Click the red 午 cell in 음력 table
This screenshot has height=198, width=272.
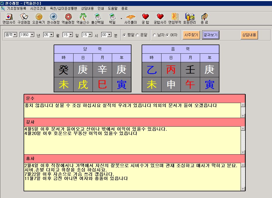190,85
